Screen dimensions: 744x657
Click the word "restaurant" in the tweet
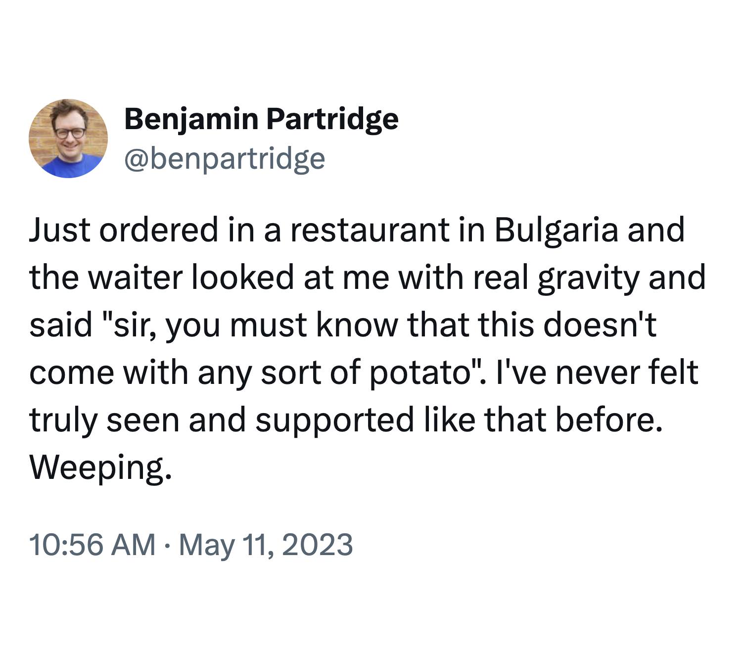tap(371, 230)
